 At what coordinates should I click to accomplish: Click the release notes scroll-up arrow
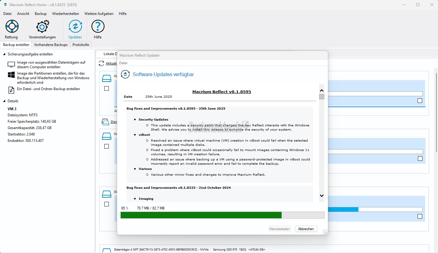322,91
